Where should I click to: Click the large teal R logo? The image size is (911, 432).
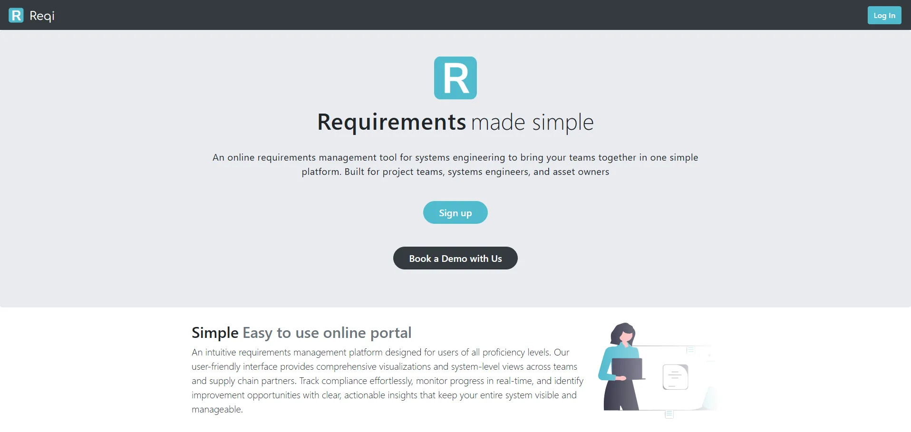point(455,78)
